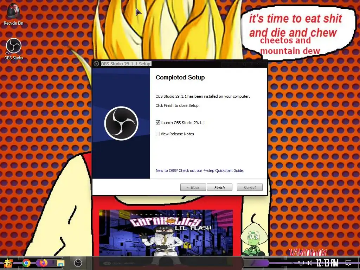Click the Completed Setup heading

click(180, 78)
